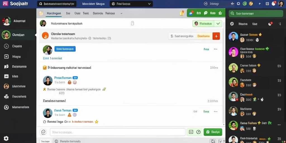Screen dimensions: 286x143
Task: Click the orange Ondents label
Action: click(x=203, y=36)
